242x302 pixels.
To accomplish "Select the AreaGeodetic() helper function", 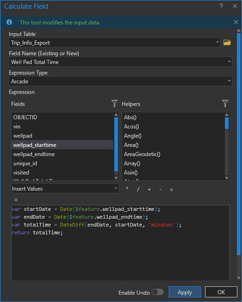I will coord(142,154).
